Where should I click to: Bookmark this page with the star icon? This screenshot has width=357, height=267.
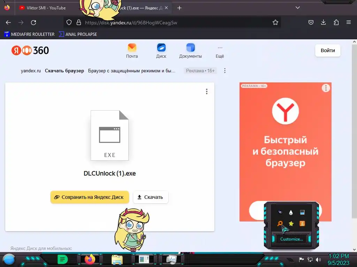(275, 22)
